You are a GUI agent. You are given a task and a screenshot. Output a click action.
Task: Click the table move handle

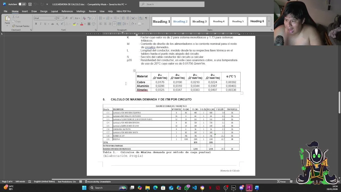(135, 71)
